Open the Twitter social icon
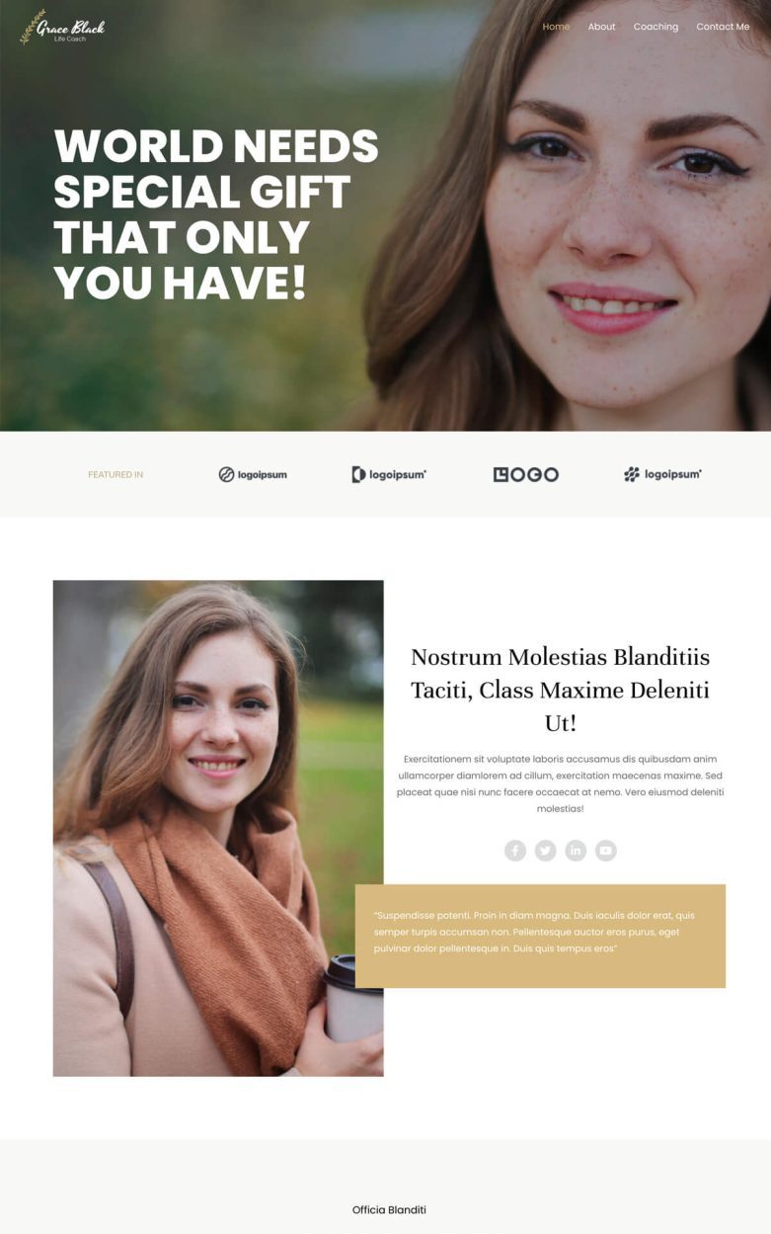The width and height of the screenshot is (771, 1234). coord(545,851)
